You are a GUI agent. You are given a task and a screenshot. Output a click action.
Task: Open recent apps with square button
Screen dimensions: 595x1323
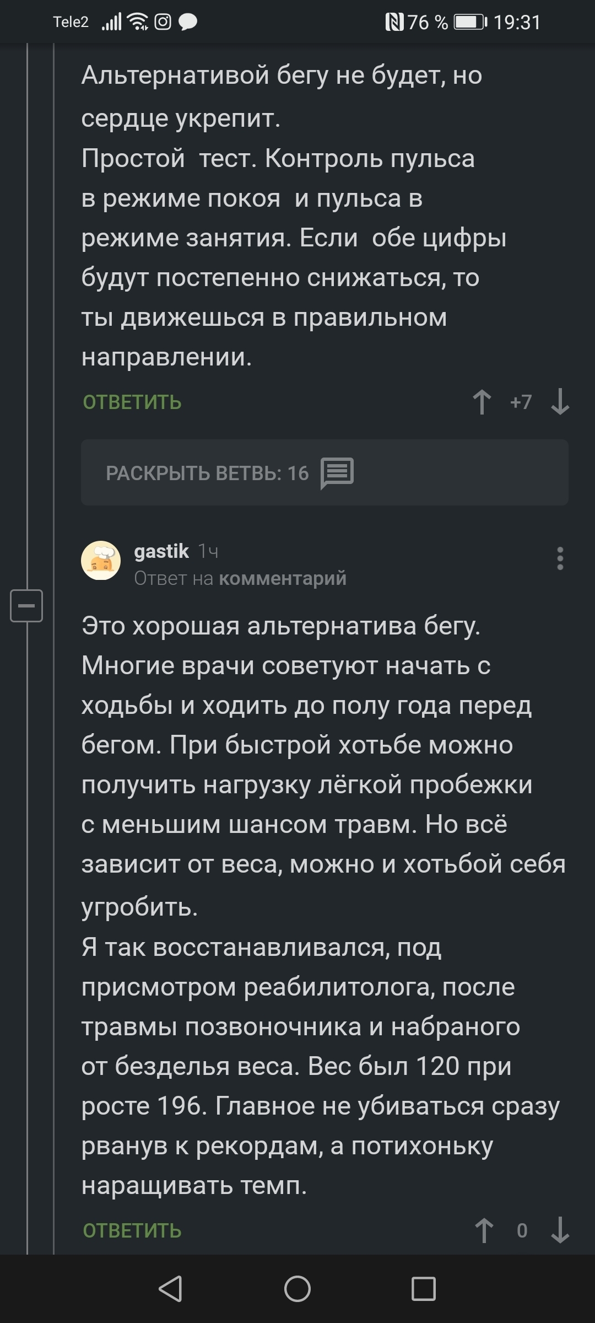[x=424, y=1289]
